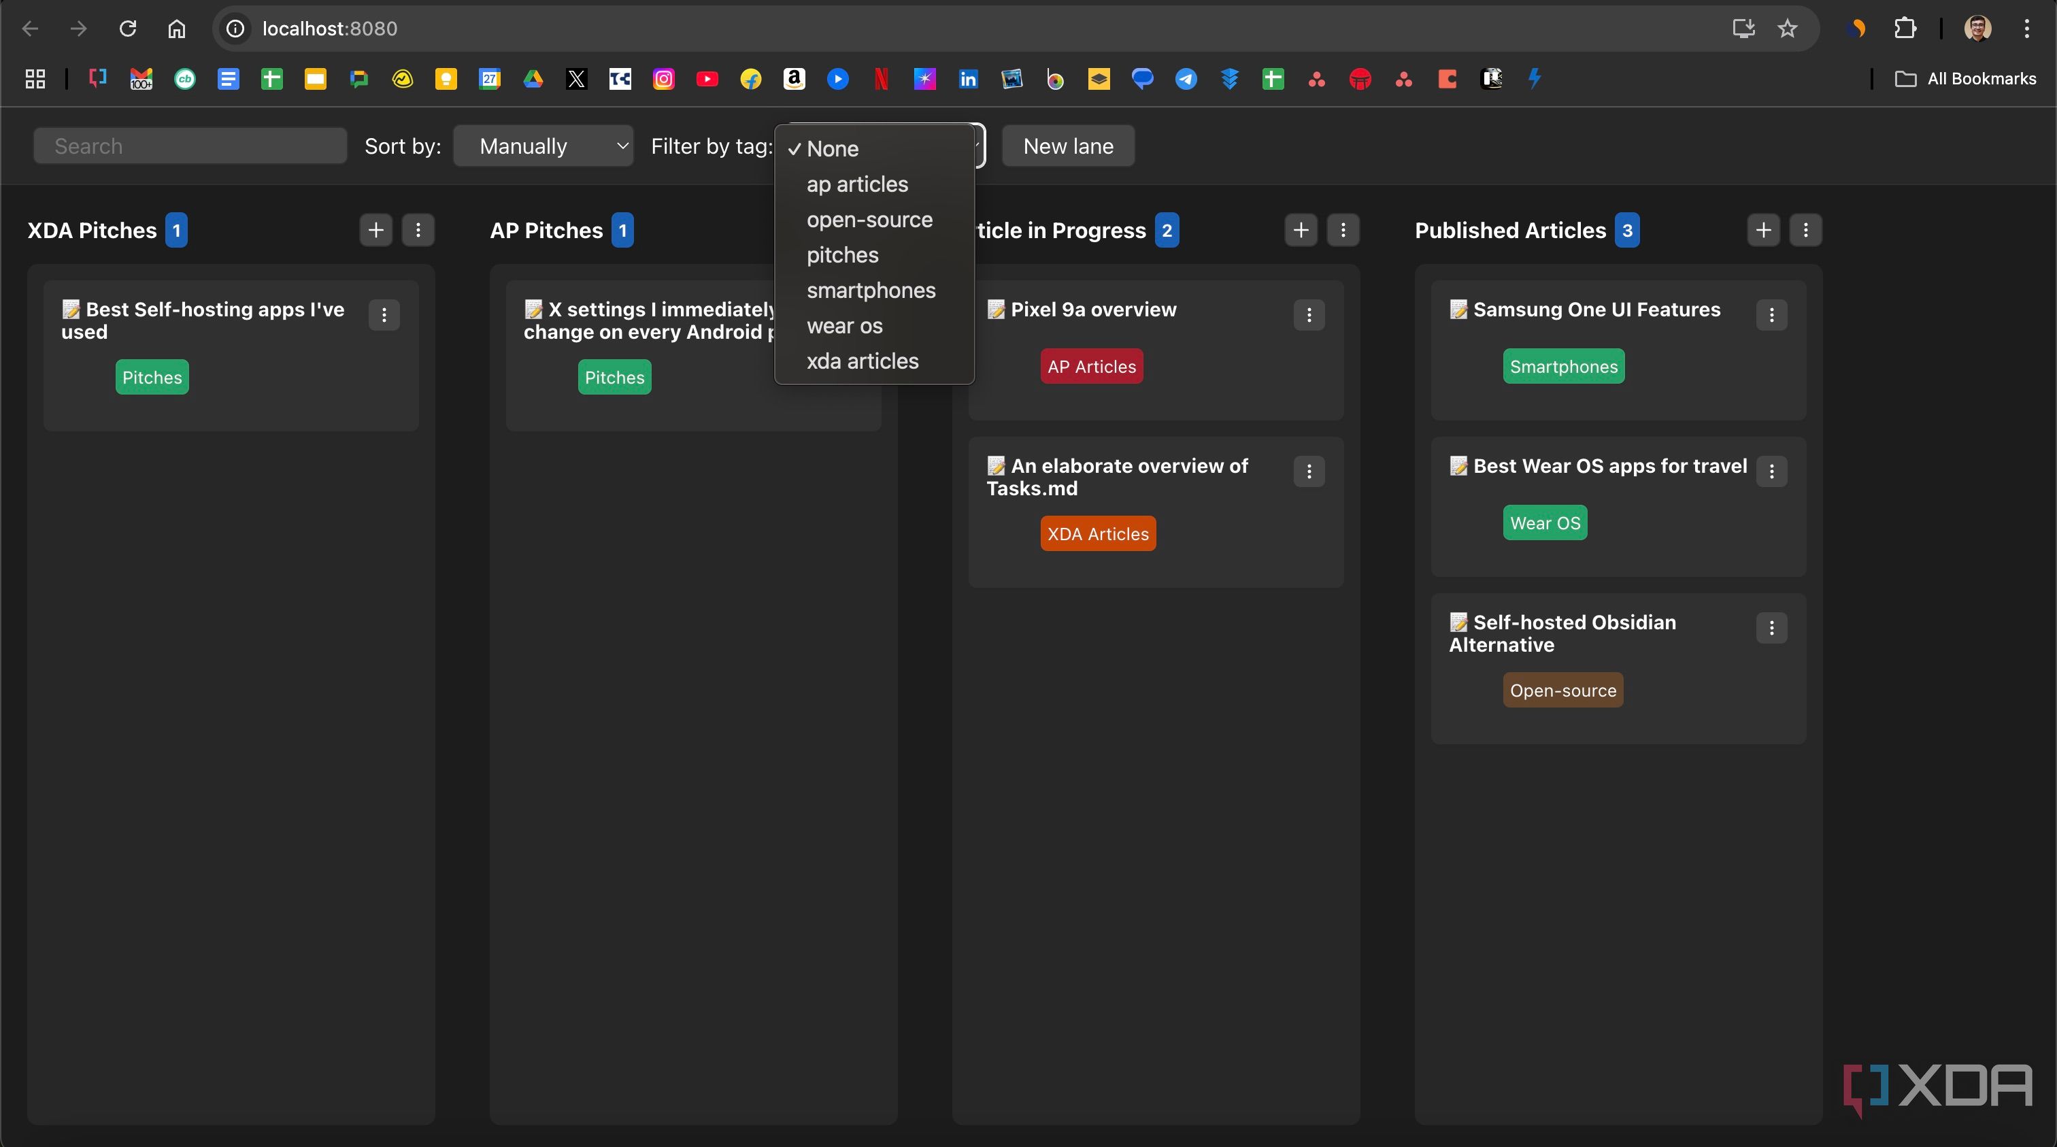
Task: Add a card to Article in Progress lane
Action: (x=1301, y=230)
